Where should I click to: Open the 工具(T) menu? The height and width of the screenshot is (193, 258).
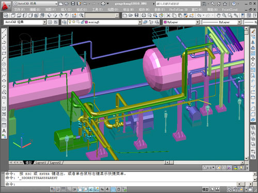tap(98, 9)
